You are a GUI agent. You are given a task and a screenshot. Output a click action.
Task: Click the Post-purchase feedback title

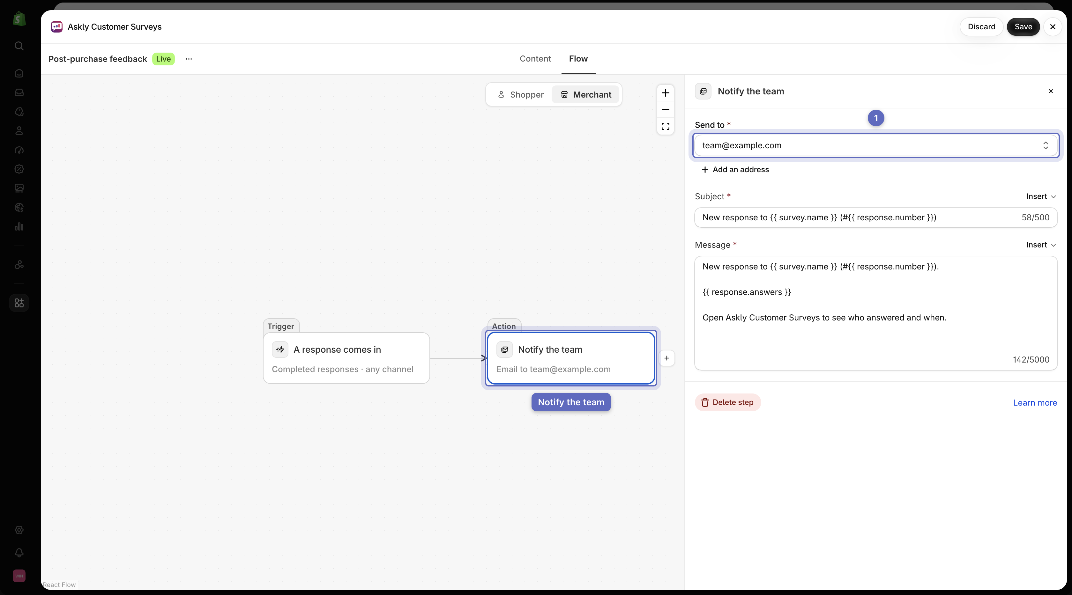[x=97, y=59]
